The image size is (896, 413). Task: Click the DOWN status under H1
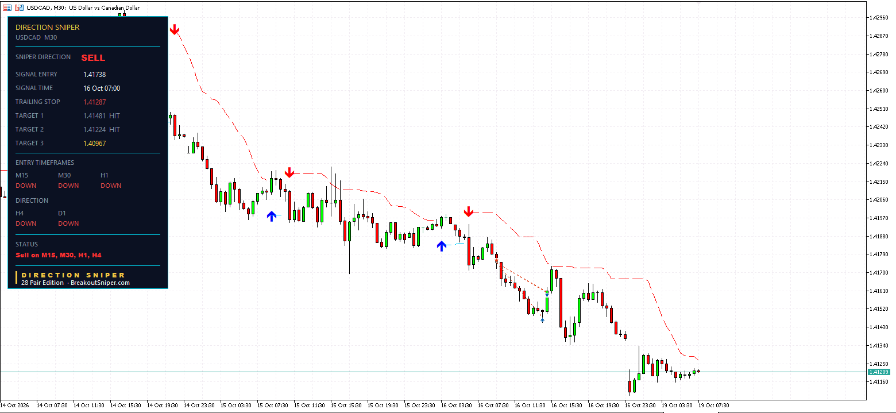coord(111,186)
